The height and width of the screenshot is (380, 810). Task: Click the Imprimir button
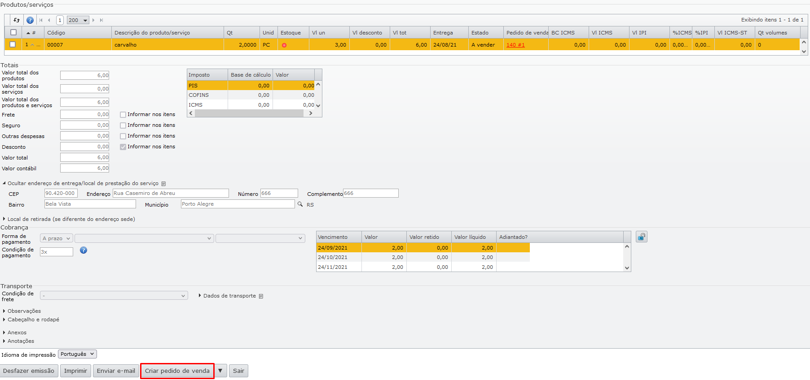pos(75,371)
